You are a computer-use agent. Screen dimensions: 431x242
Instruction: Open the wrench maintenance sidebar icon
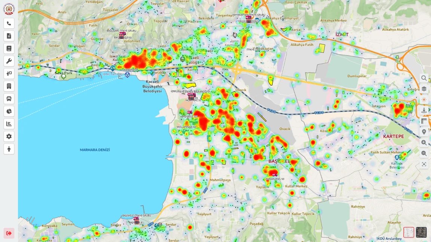pyautogui.click(x=9, y=61)
